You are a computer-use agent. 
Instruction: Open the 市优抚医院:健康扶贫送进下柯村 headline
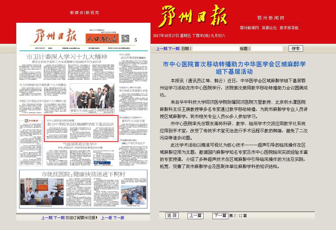pyautogui.click(x=83, y=174)
